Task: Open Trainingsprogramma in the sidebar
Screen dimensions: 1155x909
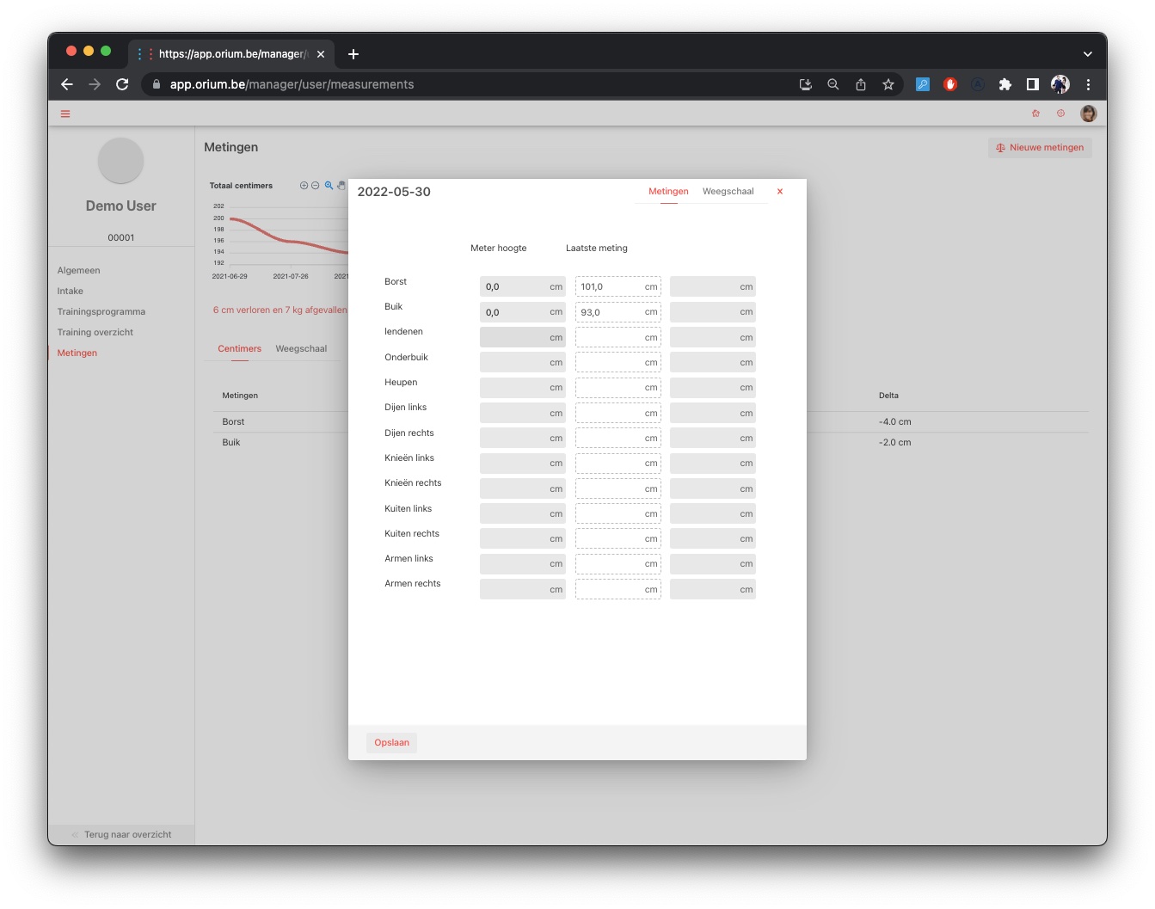Action: pos(101,312)
